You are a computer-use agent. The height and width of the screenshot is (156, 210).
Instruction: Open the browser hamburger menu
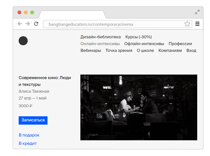[197, 24]
